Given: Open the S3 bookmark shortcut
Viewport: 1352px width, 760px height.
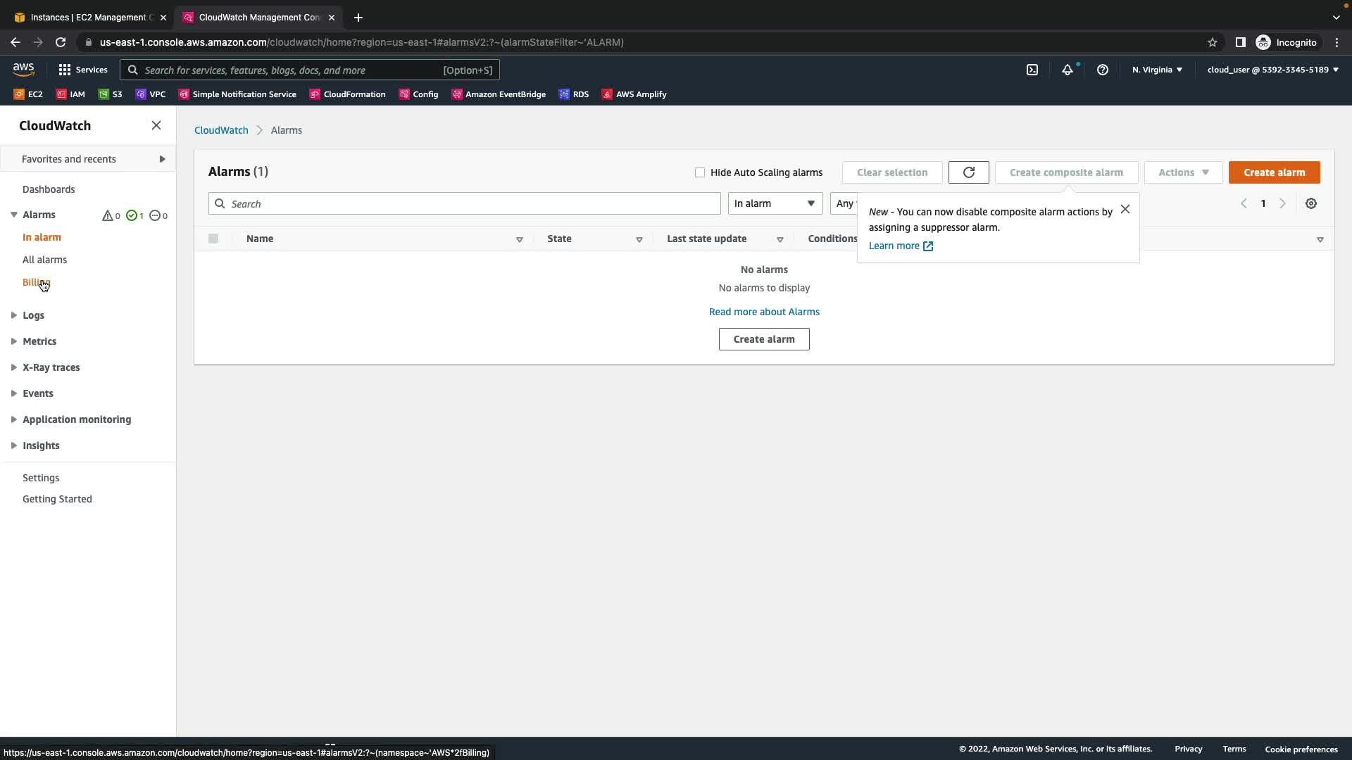Looking at the screenshot, I should (111, 94).
